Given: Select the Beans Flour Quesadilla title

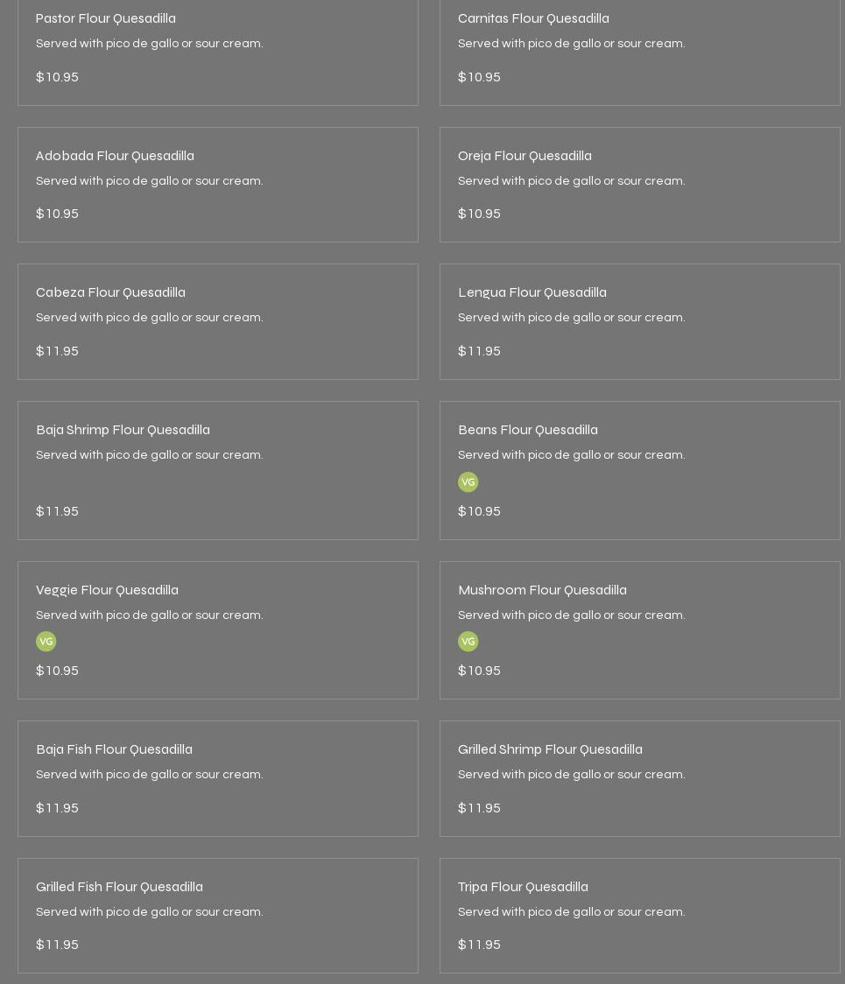Looking at the screenshot, I should click(527, 430).
